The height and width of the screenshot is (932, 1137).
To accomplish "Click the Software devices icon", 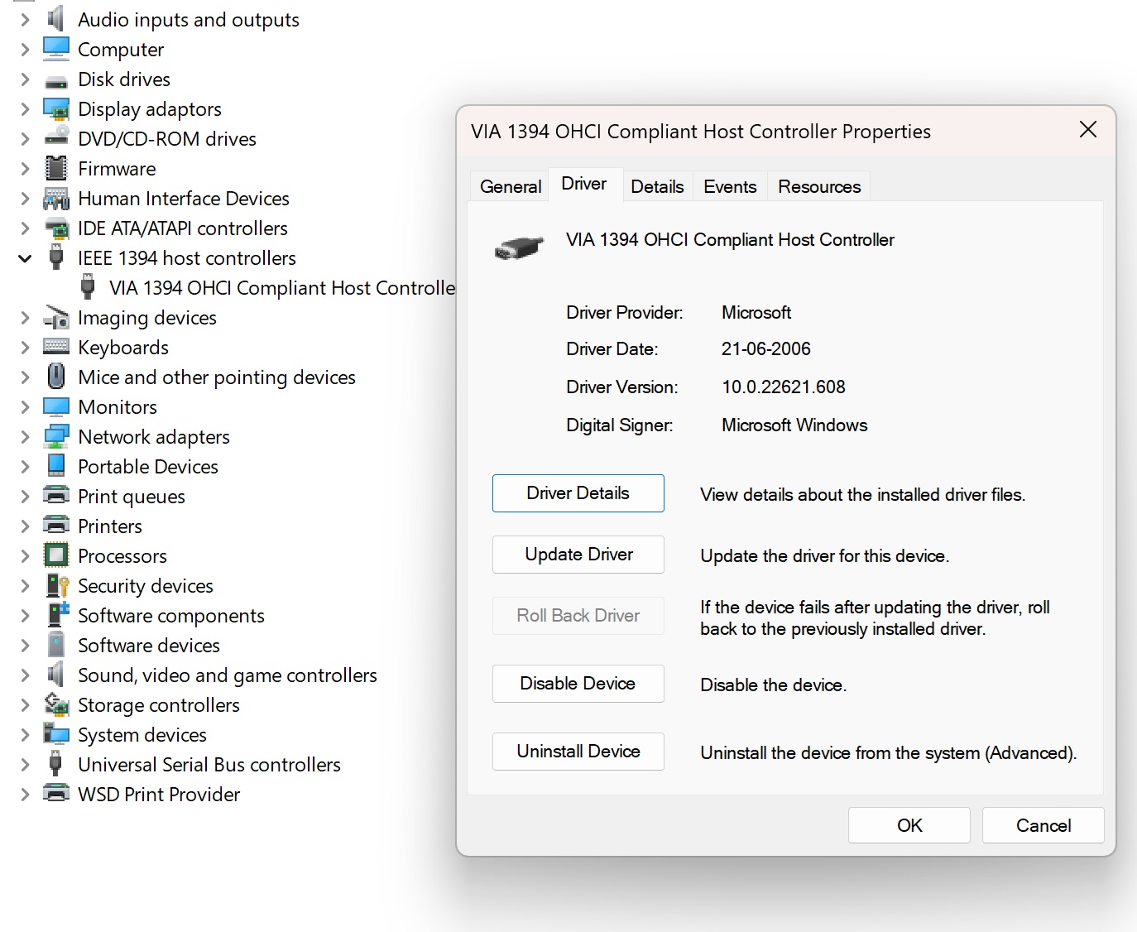I will tap(55, 644).
